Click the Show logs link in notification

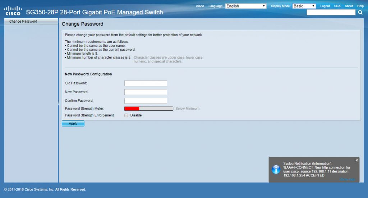pyautogui.click(x=347, y=179)
